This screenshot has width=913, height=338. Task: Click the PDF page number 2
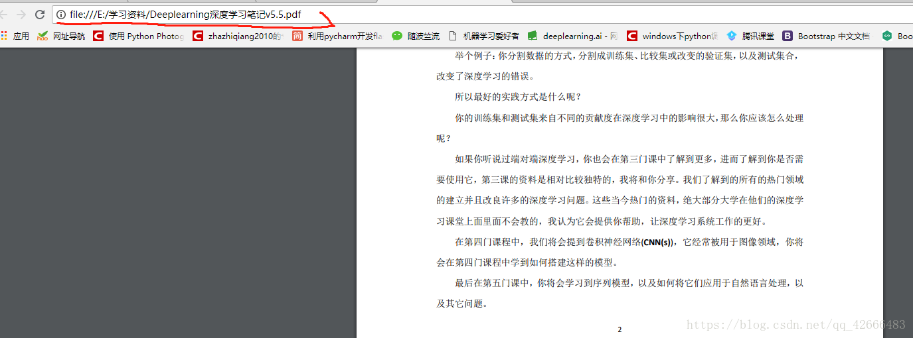click(620, 329)
